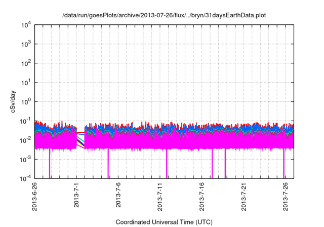Viewport: 324px width, 227px height.
Task: Click the 10^-3 y-axis tick label
Action: point(25,160)
